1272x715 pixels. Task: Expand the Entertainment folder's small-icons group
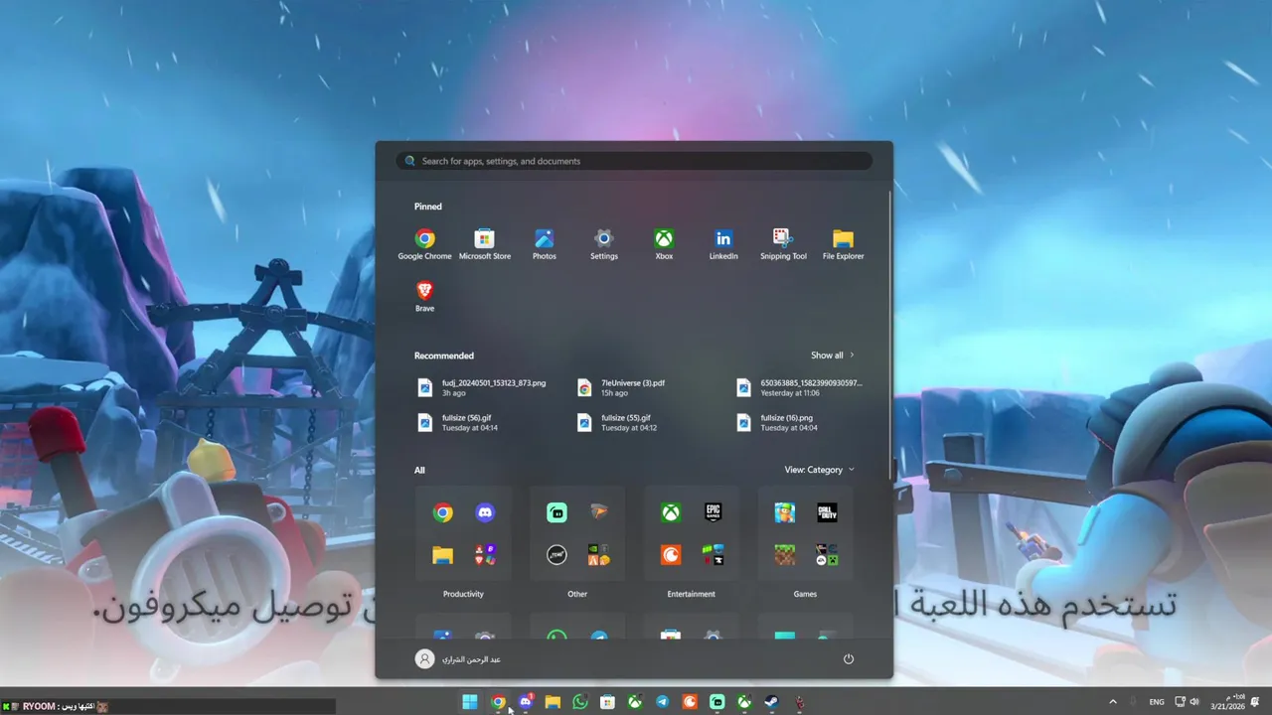[713, 555]
